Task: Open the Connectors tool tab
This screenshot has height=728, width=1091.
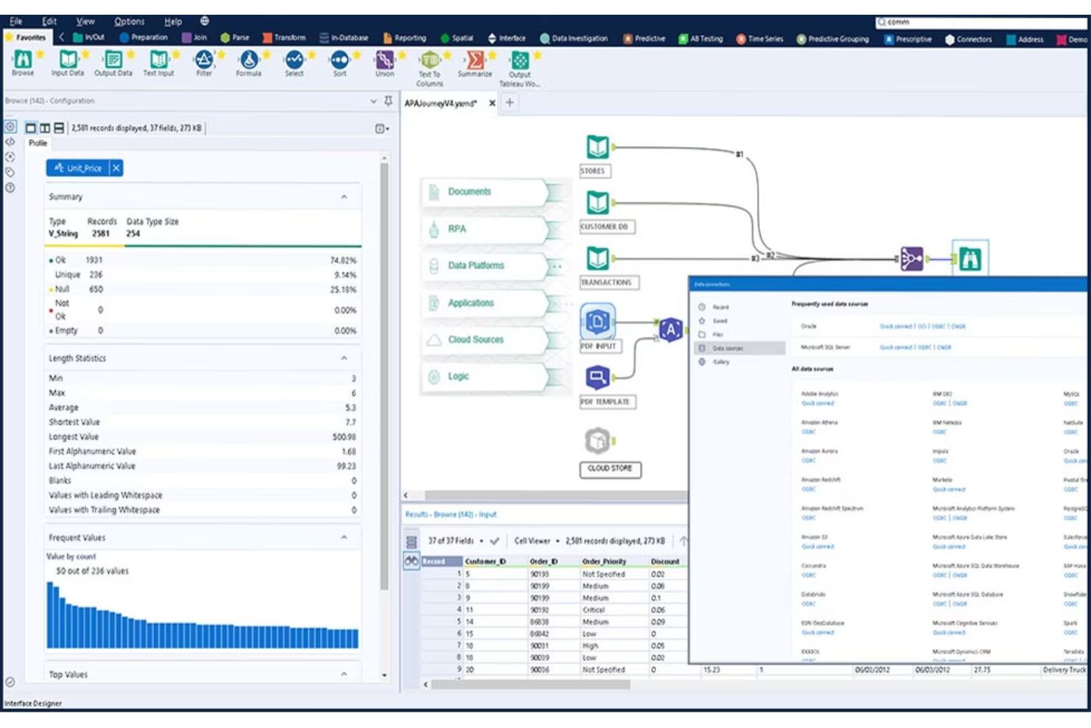Action: pyautogui.click(x=969, y=39)
